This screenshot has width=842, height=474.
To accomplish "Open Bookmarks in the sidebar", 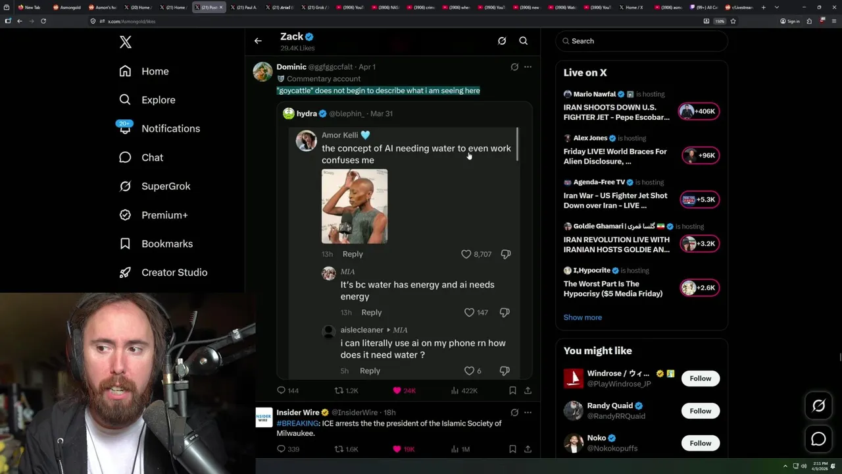I will click(156, 244).
